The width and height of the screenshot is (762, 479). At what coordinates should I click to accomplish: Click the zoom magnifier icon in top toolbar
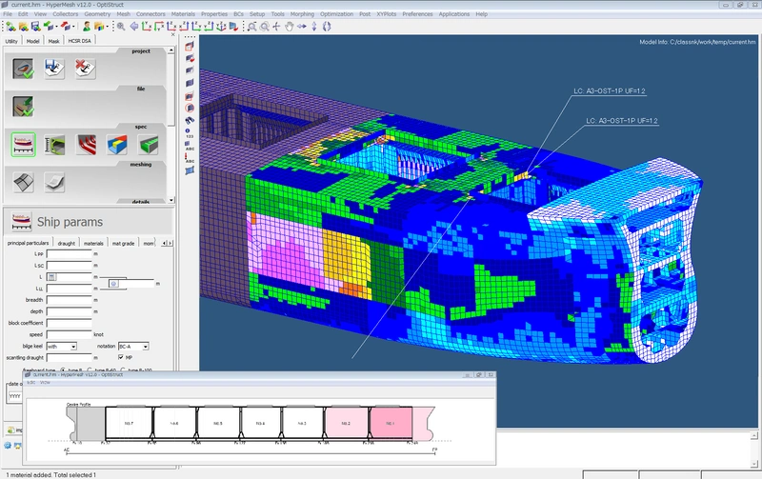tap(120, 26)
